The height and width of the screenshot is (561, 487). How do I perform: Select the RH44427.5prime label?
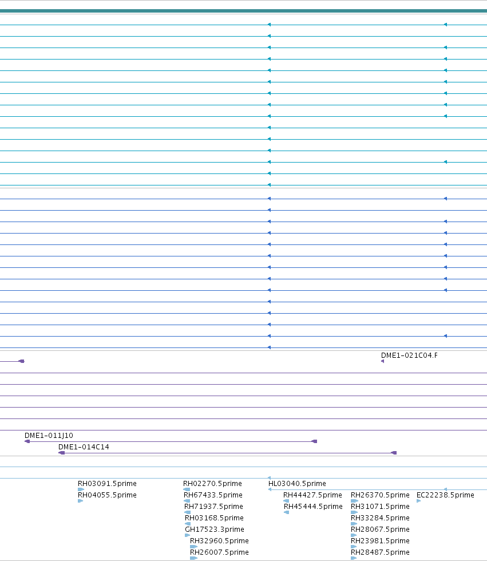coord(312,495)
